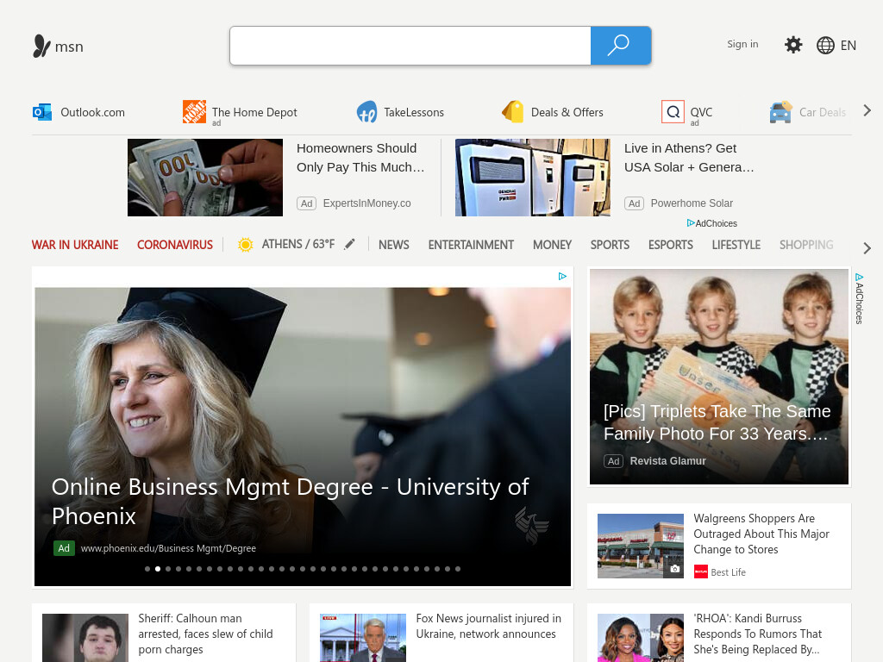This screenshot has height=662, width=883.
Task: Open the CORONAVIRUS tab
Action: point(175,245)
